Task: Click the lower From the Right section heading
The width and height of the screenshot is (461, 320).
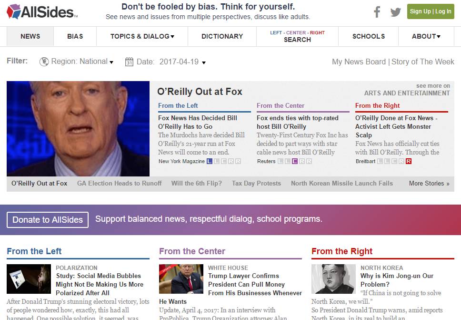Action: [x=342, y=251]
